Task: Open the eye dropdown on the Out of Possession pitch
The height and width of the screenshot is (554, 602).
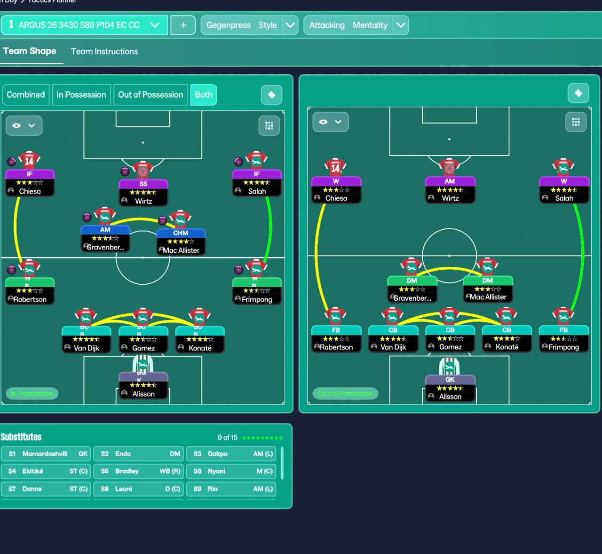Action: click(331, 122)
